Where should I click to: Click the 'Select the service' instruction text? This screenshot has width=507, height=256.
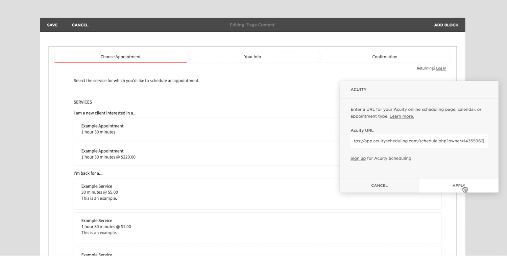[x=137, y=81]
